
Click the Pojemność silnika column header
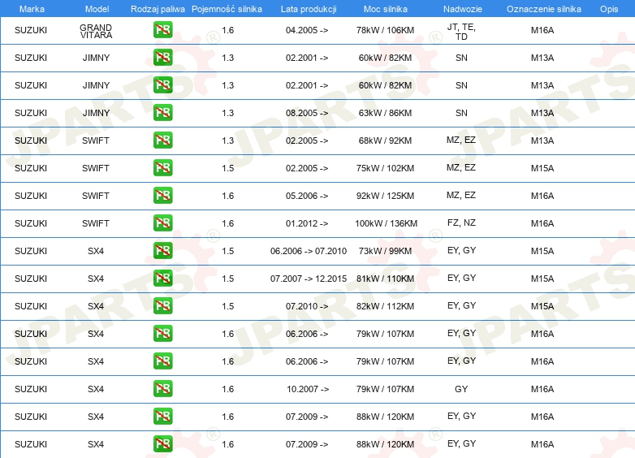[x=227, y=8]
